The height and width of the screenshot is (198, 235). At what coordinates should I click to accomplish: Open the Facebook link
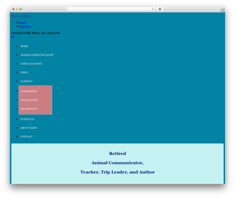(x=25, y=26)
